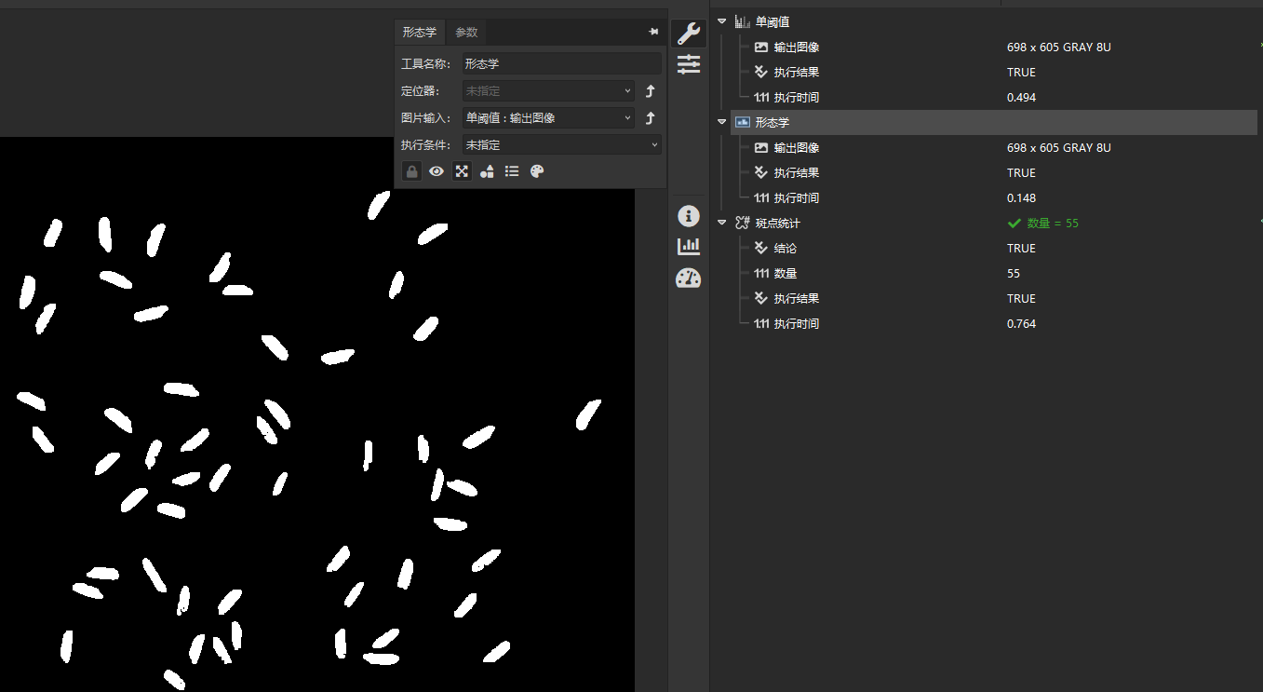The image size is (1263, 692).
Task: Toggle the eye visibility icon
Action: 437,171
